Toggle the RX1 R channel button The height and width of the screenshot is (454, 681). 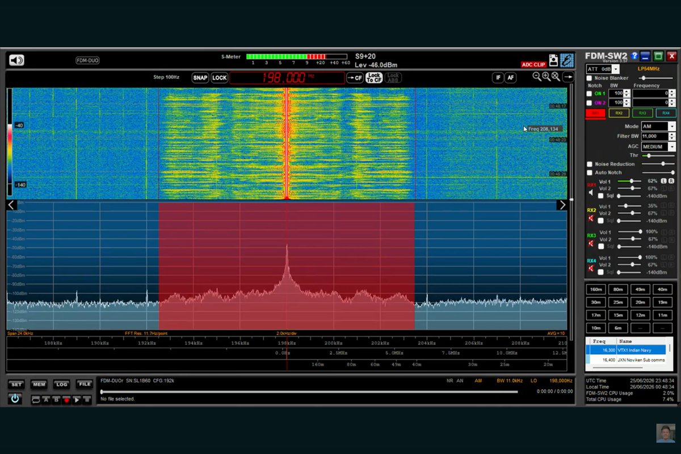[x=671, y=181]
